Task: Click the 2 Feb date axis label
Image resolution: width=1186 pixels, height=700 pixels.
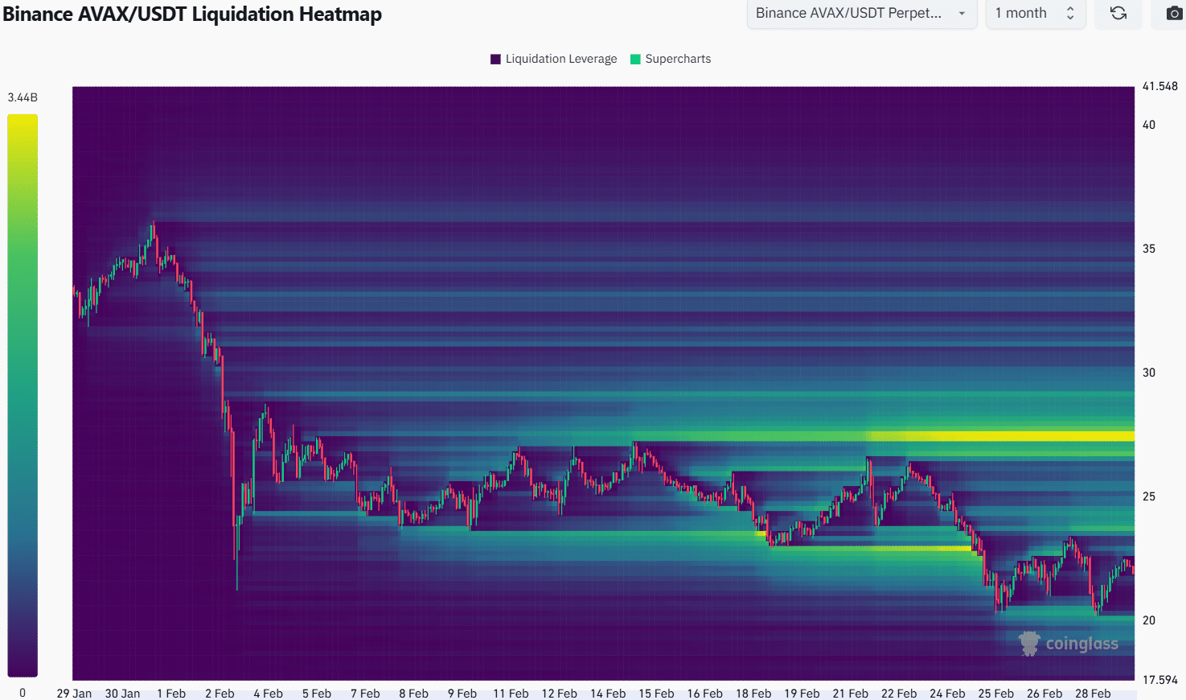Action: pos(220,694)
